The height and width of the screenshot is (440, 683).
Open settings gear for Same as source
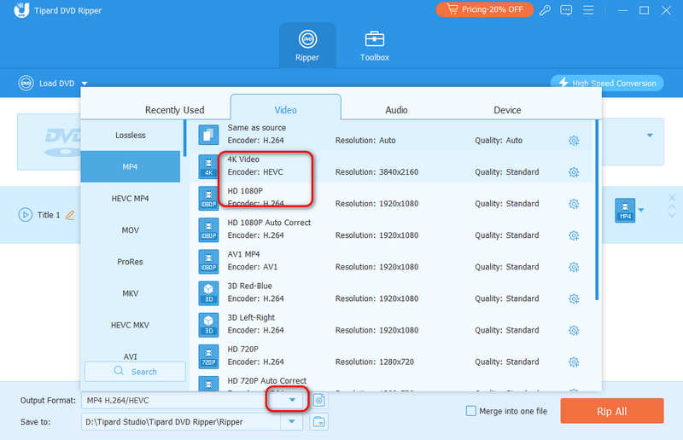pyautogui.click(x=574, y=141)
